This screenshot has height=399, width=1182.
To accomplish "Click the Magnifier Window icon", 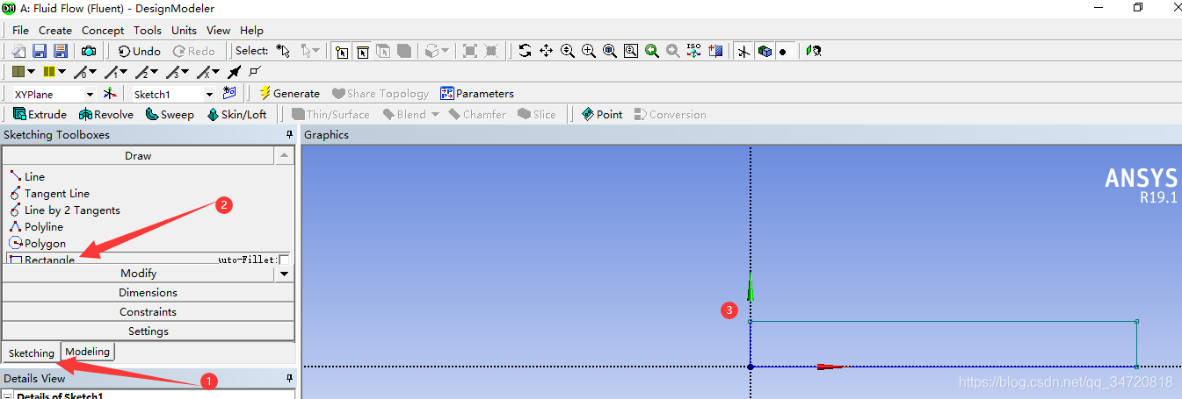I will pyautogui.click(x=631, y=51).
